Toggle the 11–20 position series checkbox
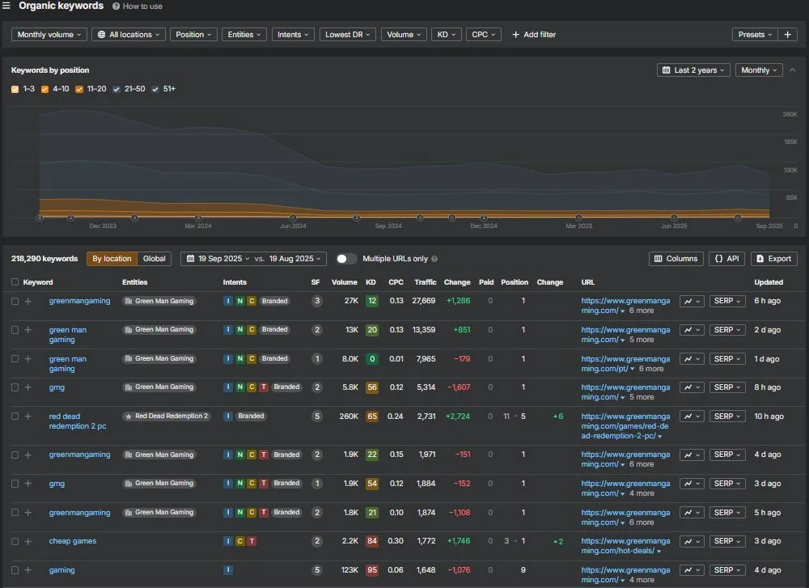The height and width of the screenshot is (588, 809). 79,89
